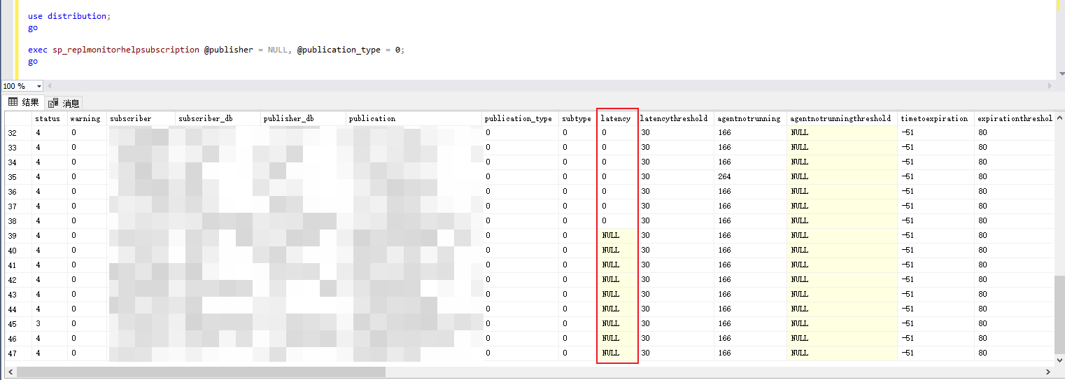Click agentnotrunning 166 in row 41
The width and height of the screenshot is (1065, 380).
[x=751, y=265]
